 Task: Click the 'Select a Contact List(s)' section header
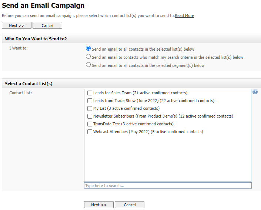point(29,84)
